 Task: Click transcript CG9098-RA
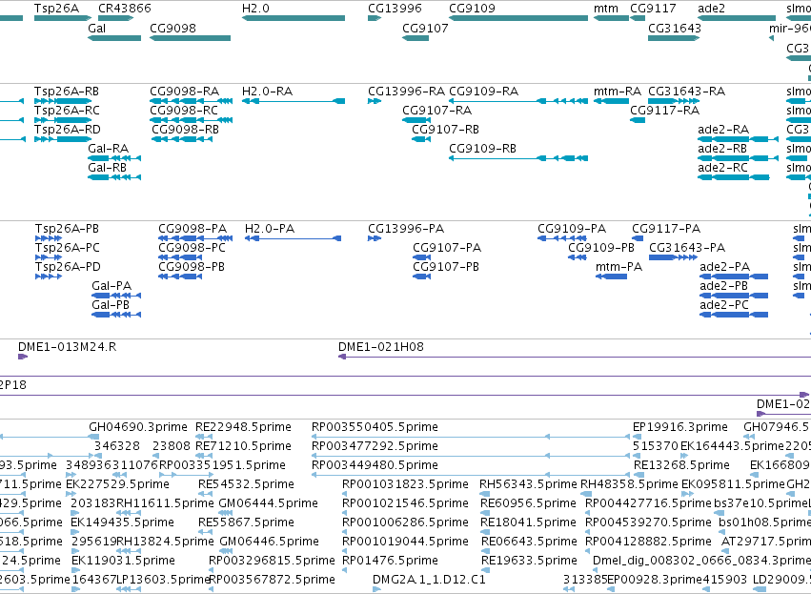click(184, 92)
